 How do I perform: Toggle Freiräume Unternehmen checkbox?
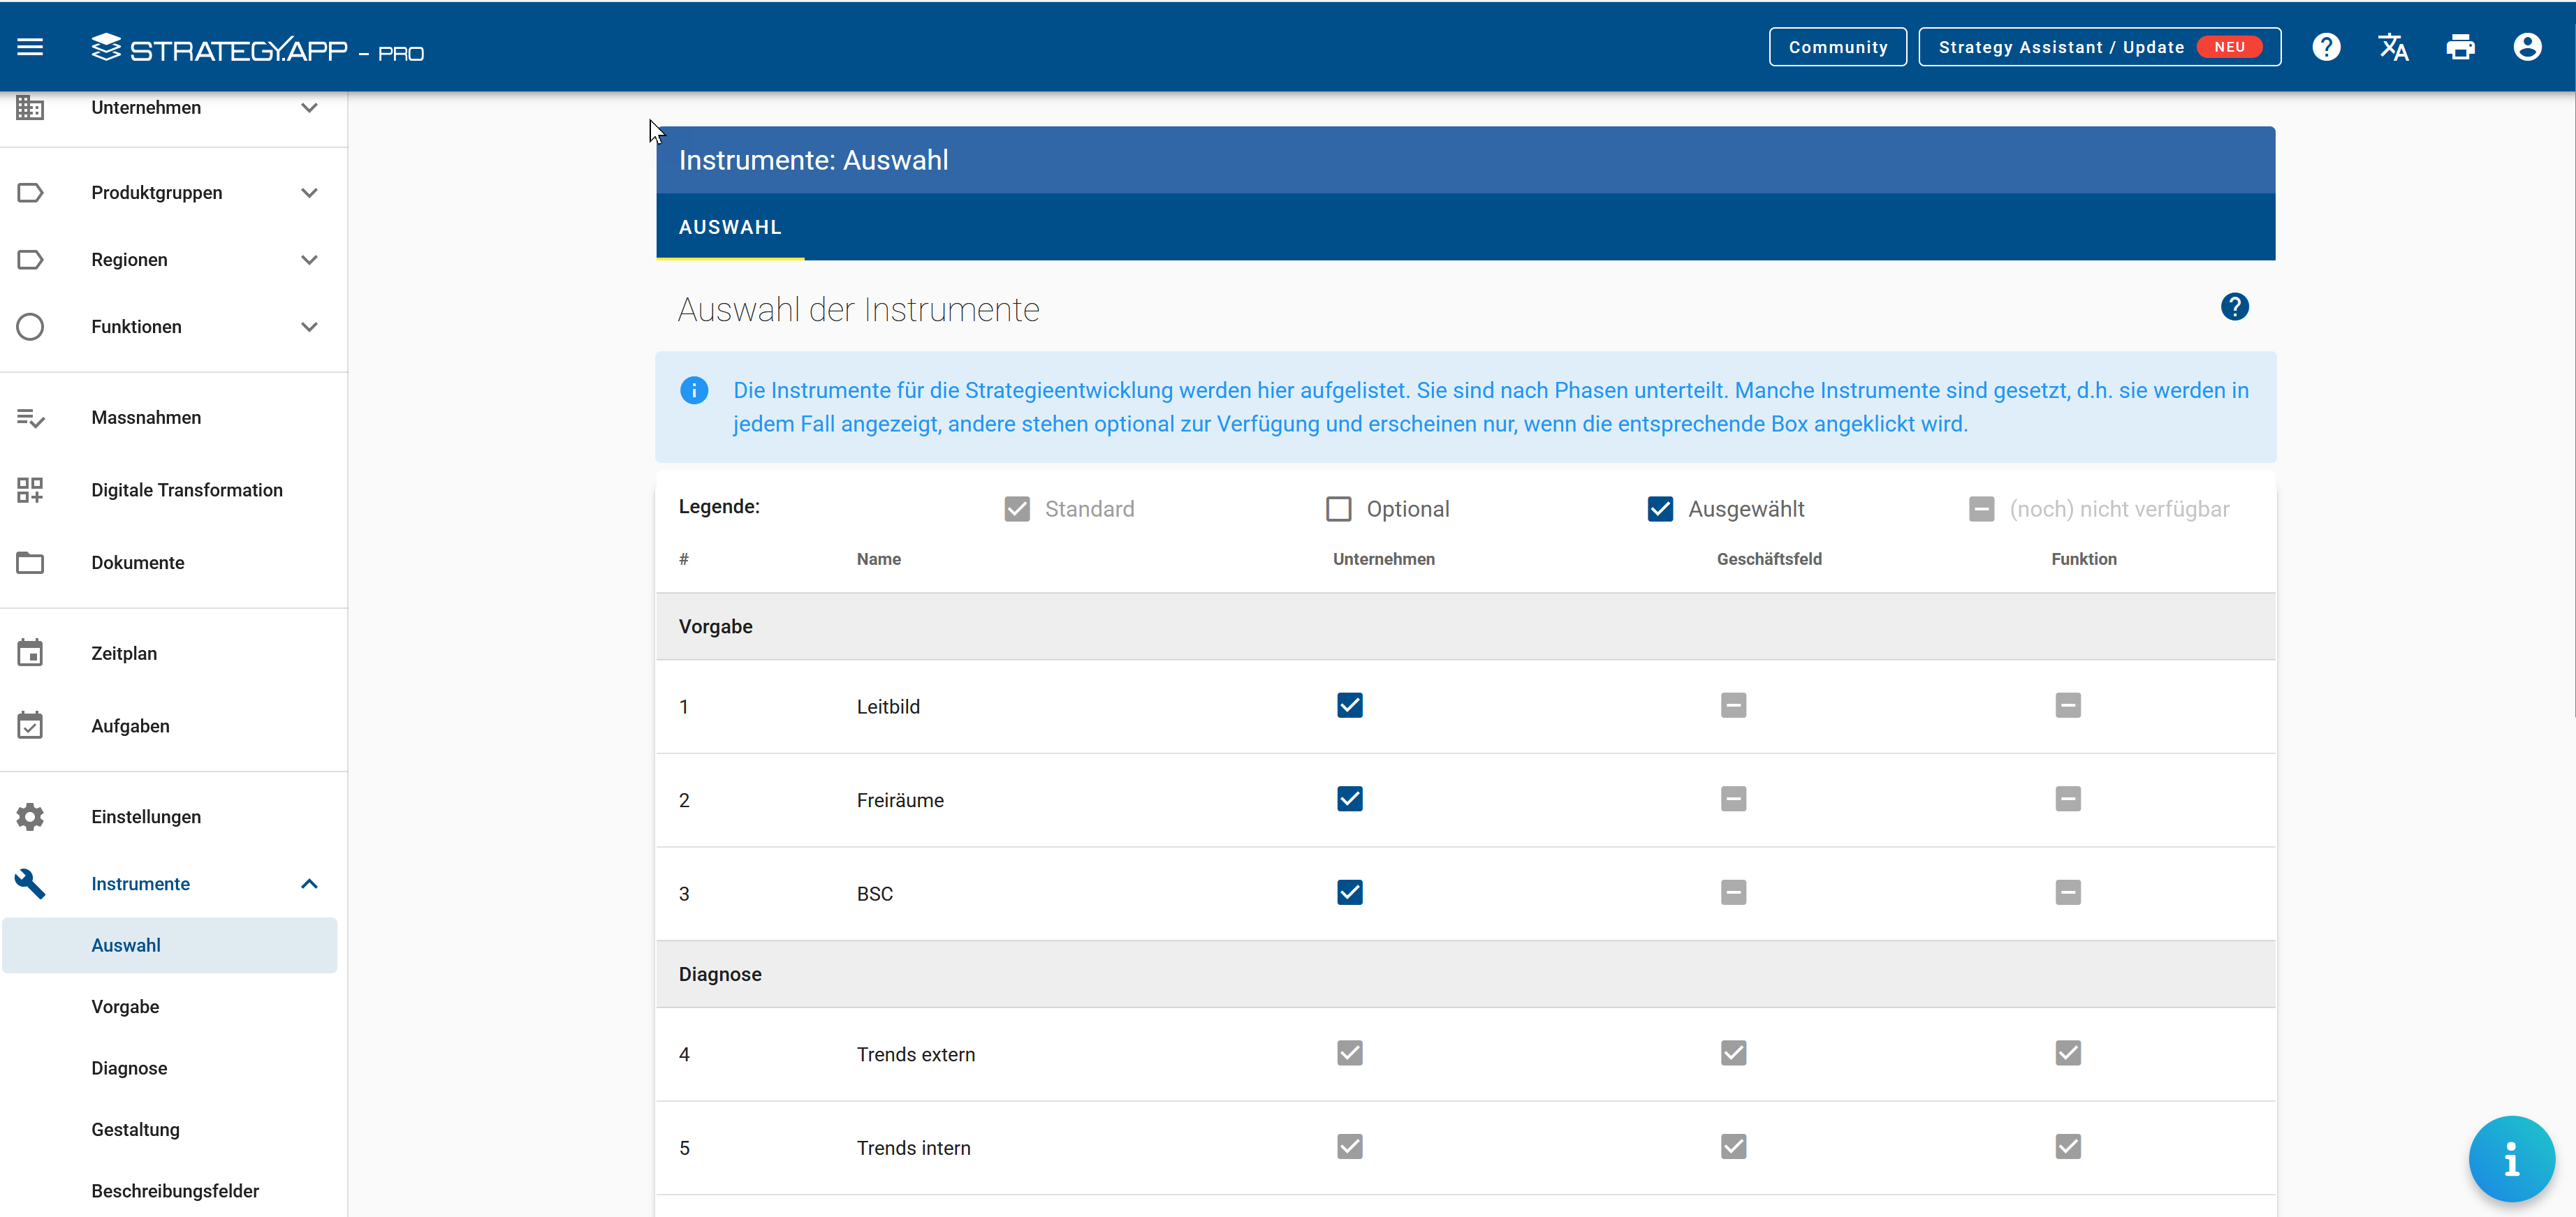pos(1349,799)
